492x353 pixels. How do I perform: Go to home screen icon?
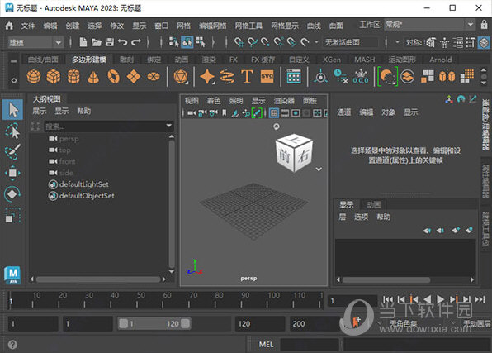coord(9,26)
